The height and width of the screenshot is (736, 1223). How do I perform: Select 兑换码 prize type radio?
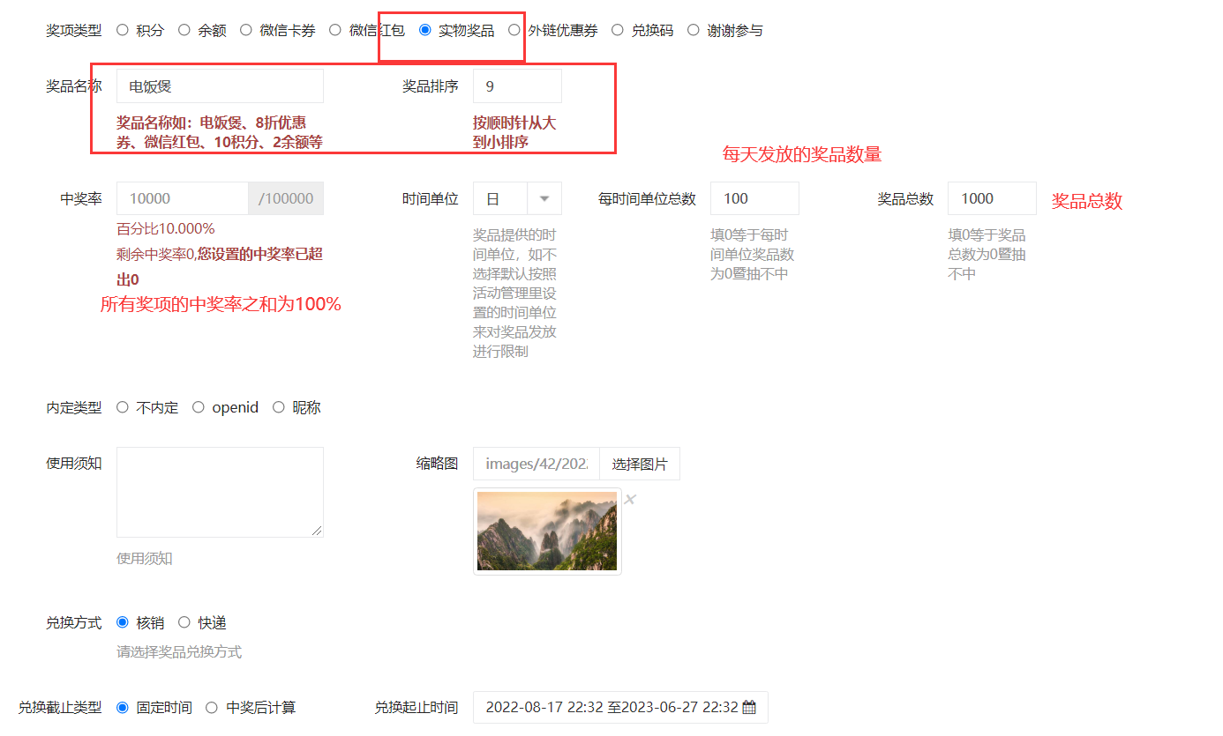(617, 30)
